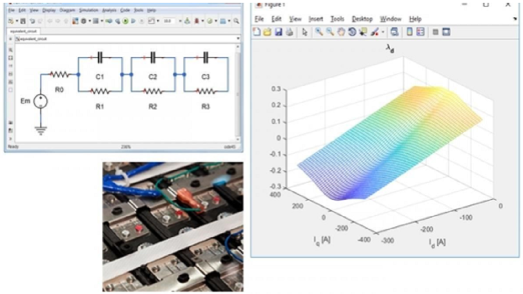Viewport: 523px width, 294px height.
Task: Select the Edit Plot arrow tool
Action: (x=305, y=32)
